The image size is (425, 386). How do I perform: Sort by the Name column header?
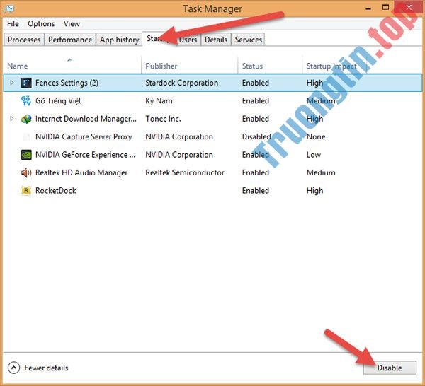(18, 66)
